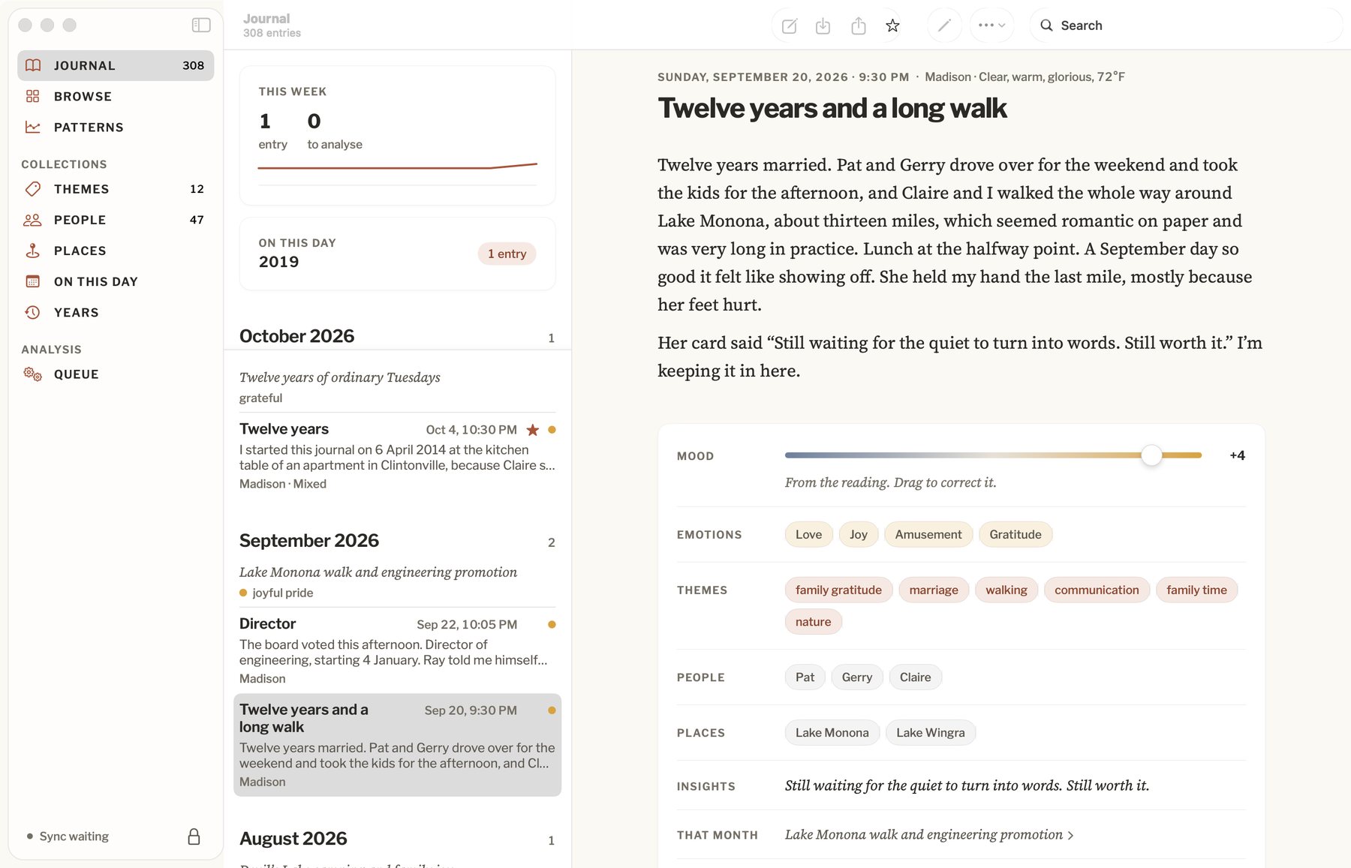Click the pencil edit icon
Screen dimensions: 1351x868
point(944,26)
